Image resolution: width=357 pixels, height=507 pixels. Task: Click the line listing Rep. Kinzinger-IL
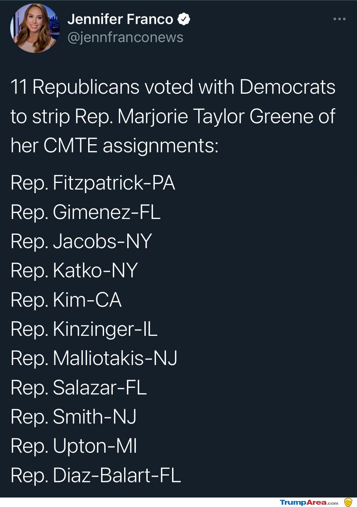pyautogui.click(x=84, y=329)
